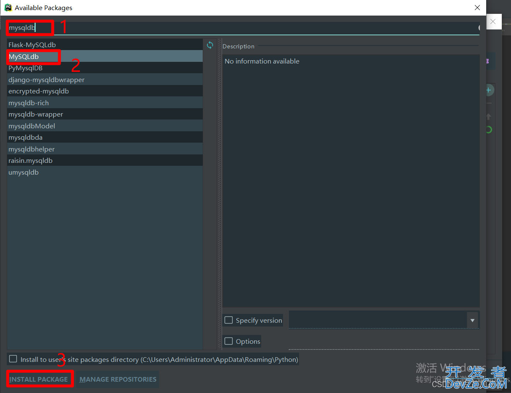
Task: Click the green plus icon in background window
Action: tap(489, 90)
